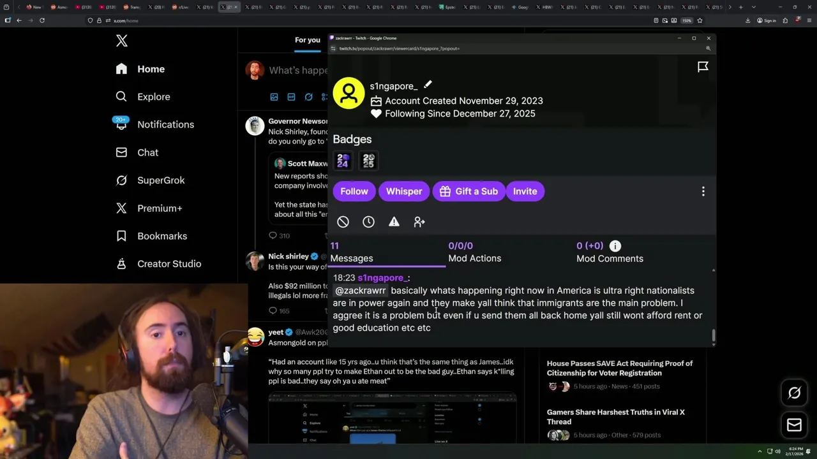Switch to the Mod Comments tab
This screenshot has width=817, height=459.
610,252
